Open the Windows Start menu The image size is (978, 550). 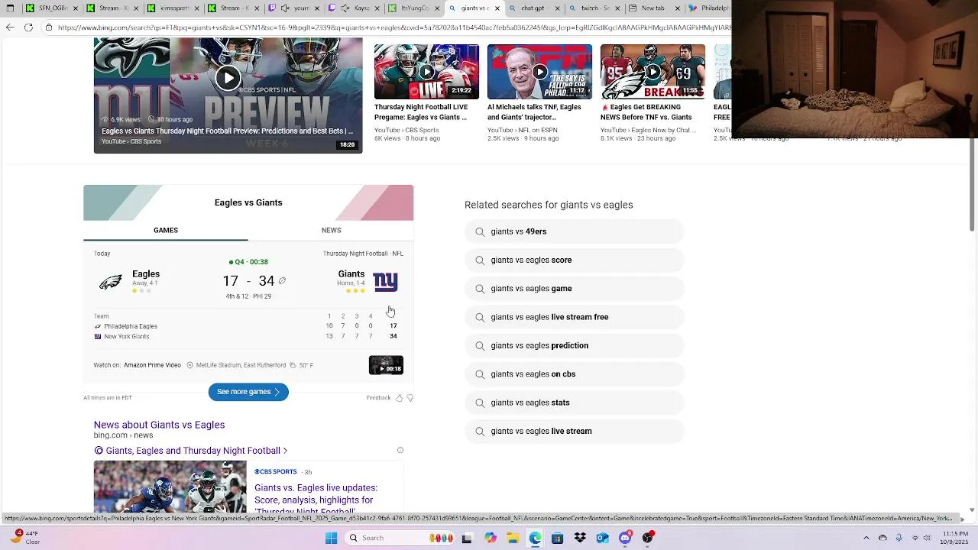(331, 538)
